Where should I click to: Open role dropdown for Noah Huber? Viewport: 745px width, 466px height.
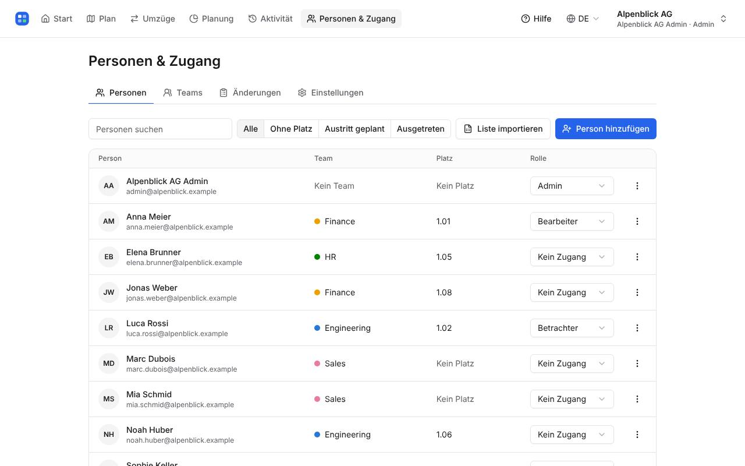(x=572, y=435)
